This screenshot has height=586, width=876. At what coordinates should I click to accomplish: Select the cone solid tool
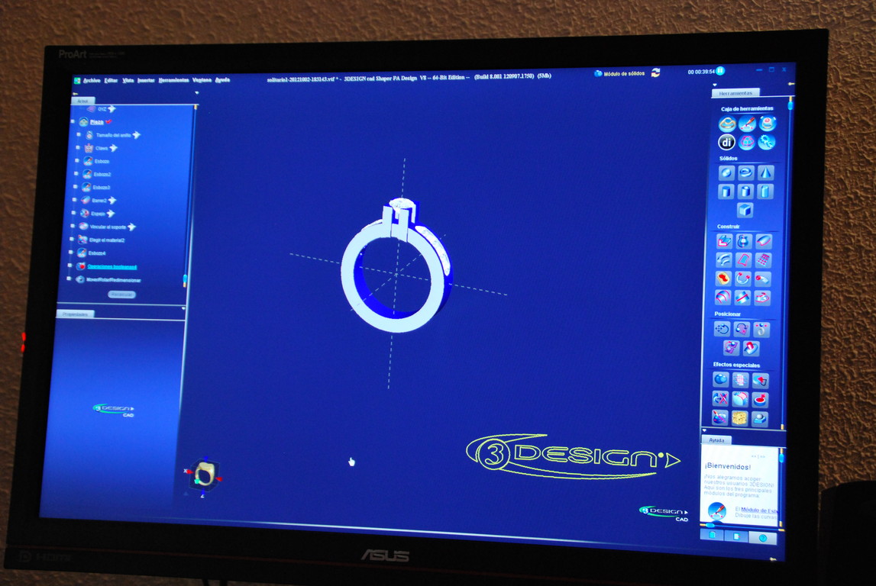pyautogui.click(x=765, y=172)
